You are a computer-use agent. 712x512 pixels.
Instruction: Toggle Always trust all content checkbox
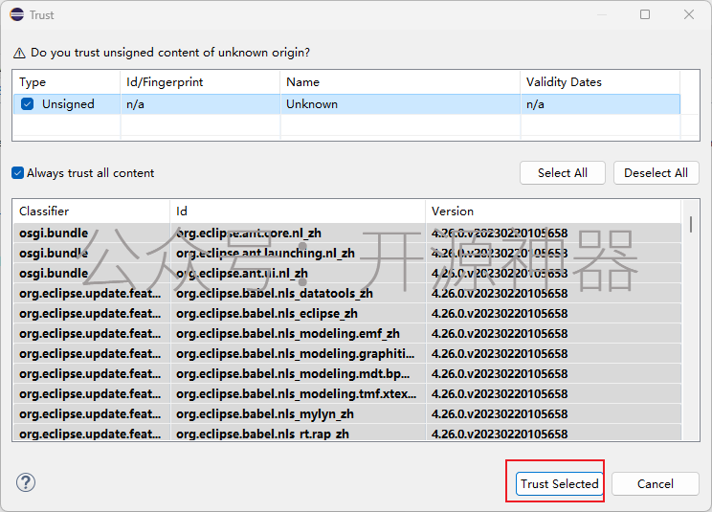pos(18,173)
